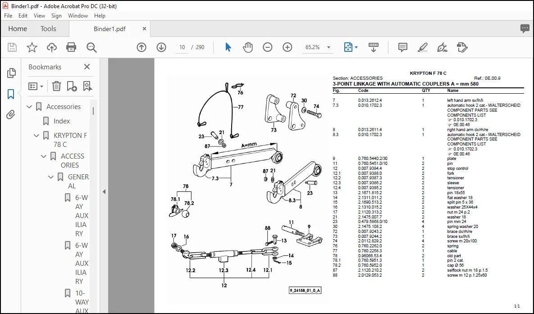
Task: Add a new bookmark
Action: [x=72, y=86]
